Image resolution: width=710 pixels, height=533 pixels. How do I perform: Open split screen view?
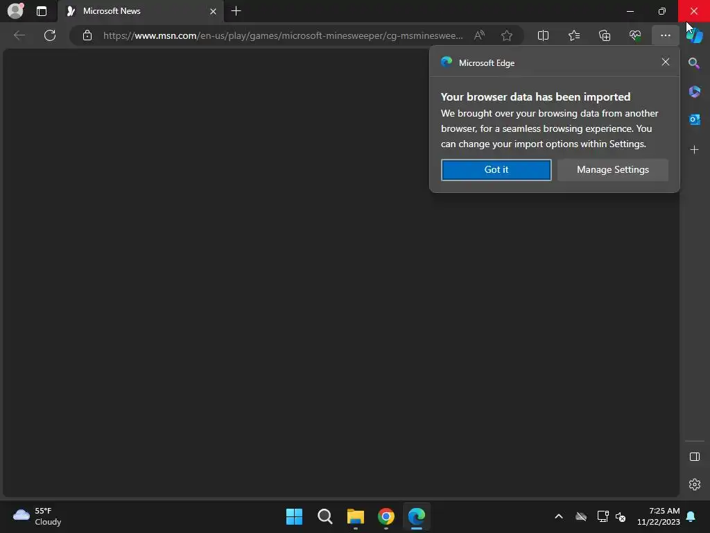pyautogui.click(x=543, y=35)
